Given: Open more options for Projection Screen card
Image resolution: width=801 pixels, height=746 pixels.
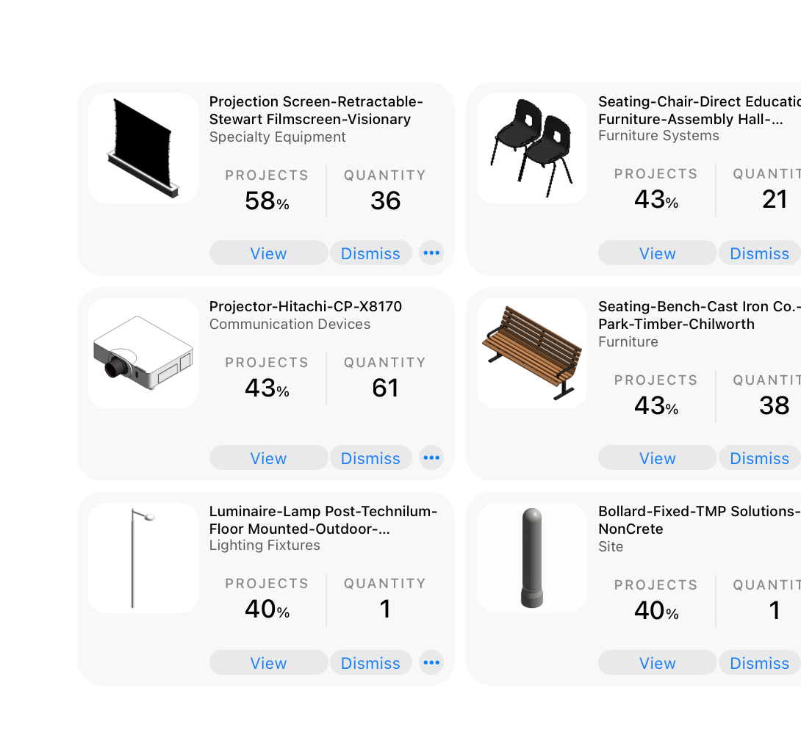Looking at the screenshot, I should pos(431,253).
